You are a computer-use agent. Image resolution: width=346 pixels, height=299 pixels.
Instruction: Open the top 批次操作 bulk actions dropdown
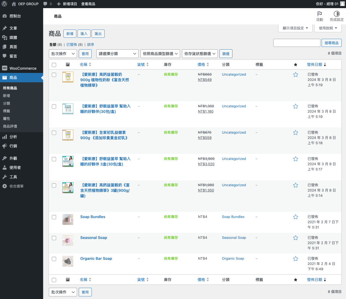click(63, 54)
